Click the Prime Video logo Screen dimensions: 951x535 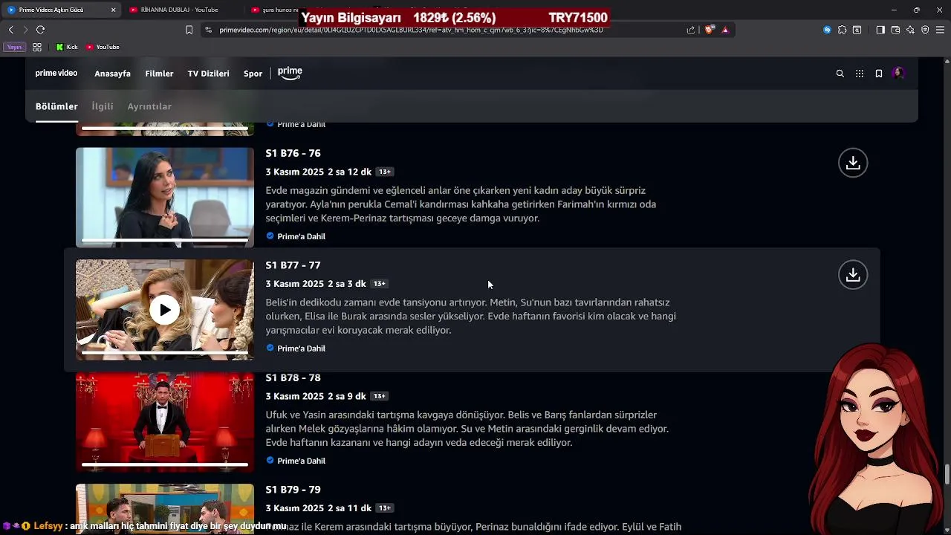56,74
